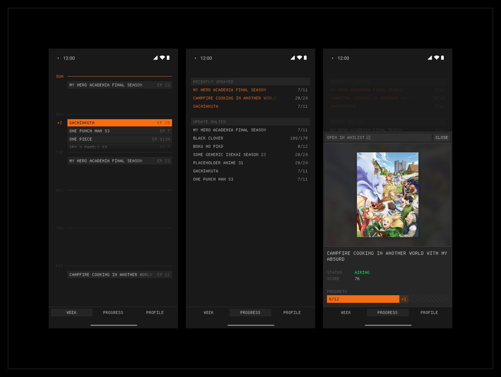Select the SUN day label
Image resolution: width=501 pixels, height=377 pixels.
click(x=60, y=77)
